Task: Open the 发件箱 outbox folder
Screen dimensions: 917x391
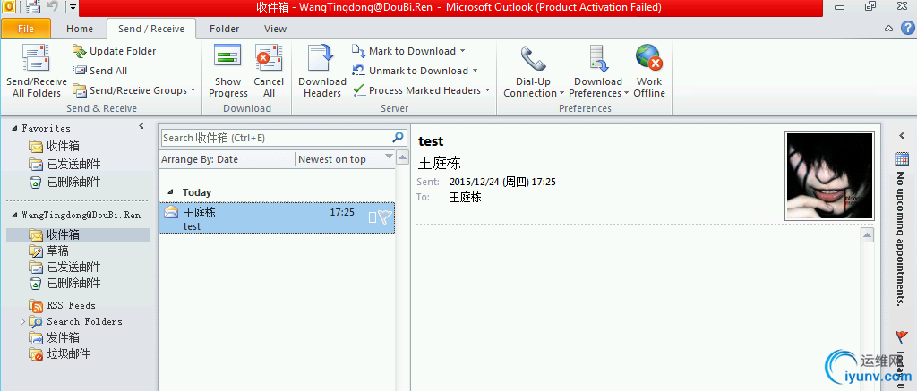Action: [x=63, y=338]
